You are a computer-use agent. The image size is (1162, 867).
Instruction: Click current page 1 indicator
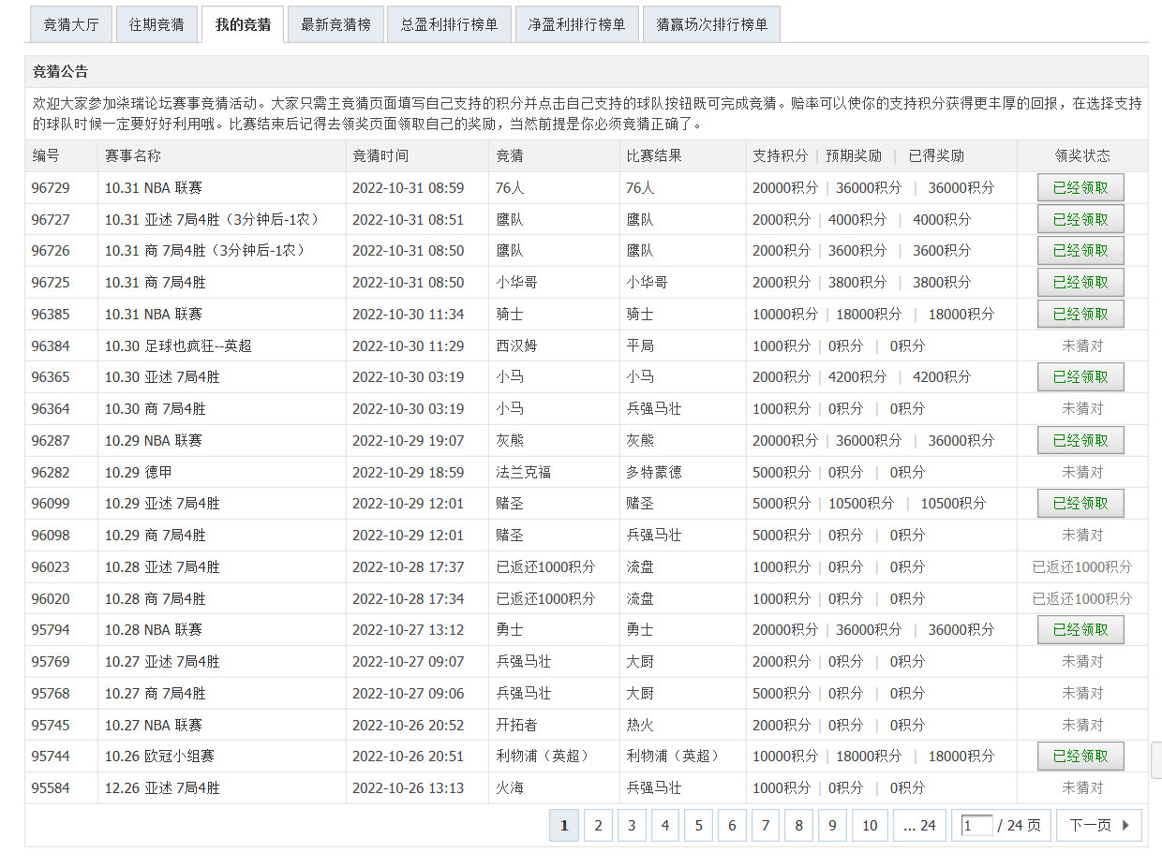click(x=564, y=826)
